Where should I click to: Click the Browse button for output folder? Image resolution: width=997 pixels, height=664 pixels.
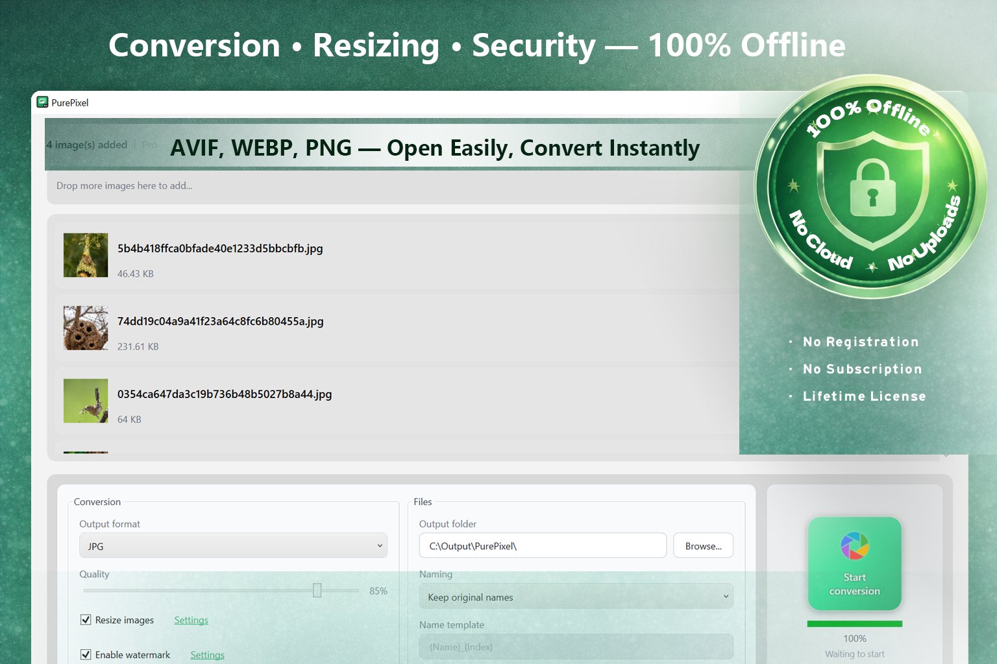[703, 545]
